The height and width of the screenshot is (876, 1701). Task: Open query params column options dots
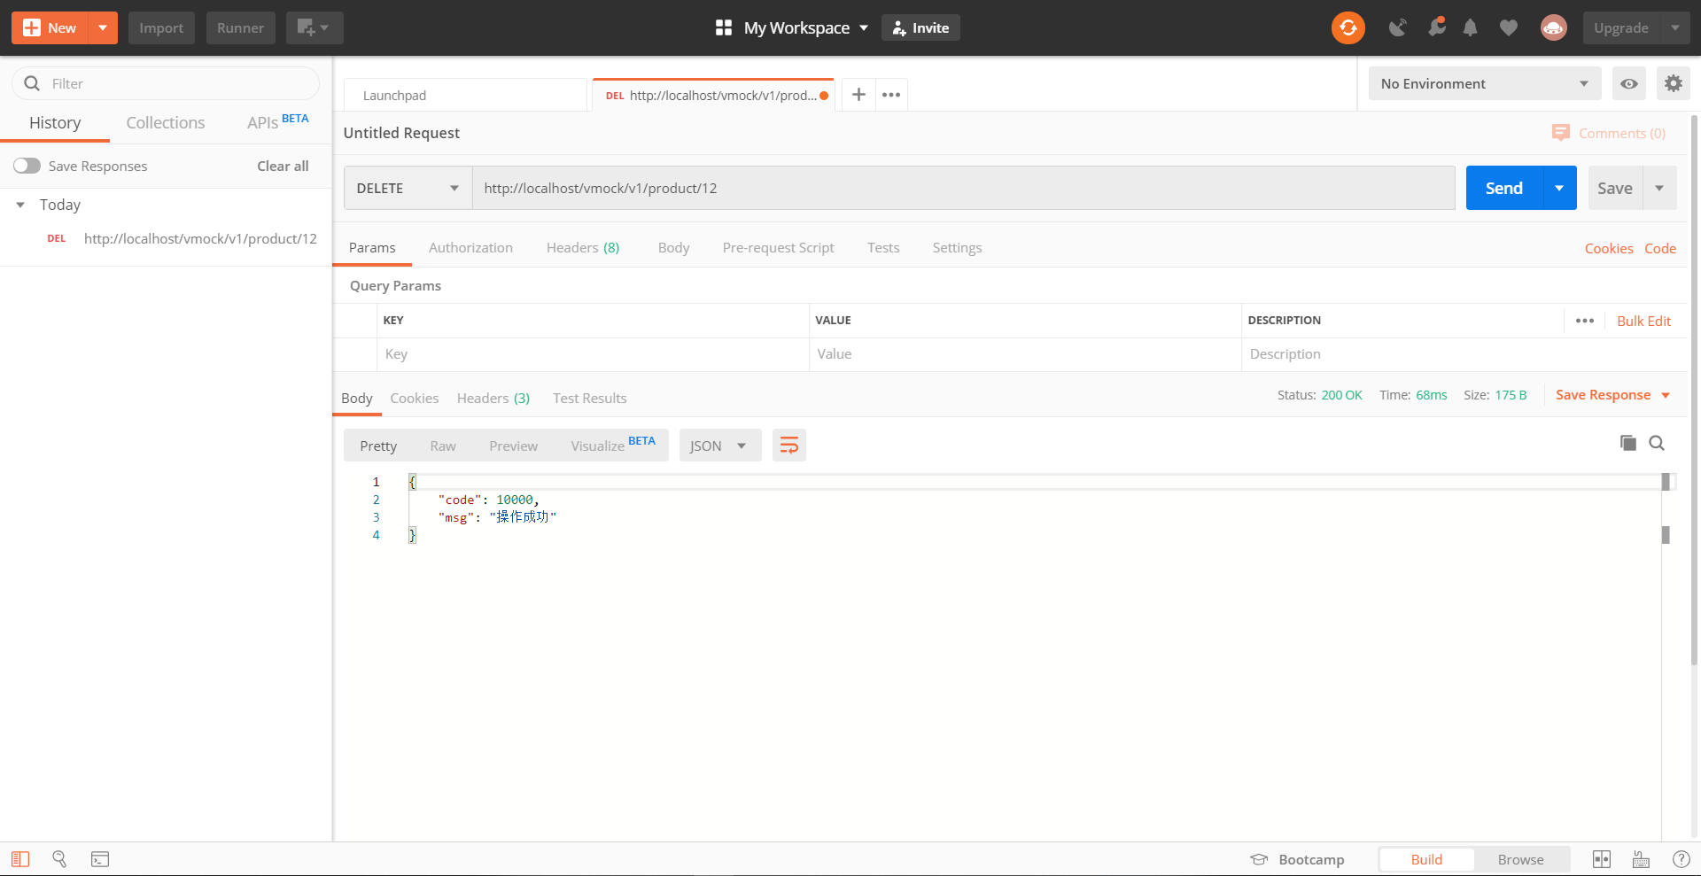1584,321
